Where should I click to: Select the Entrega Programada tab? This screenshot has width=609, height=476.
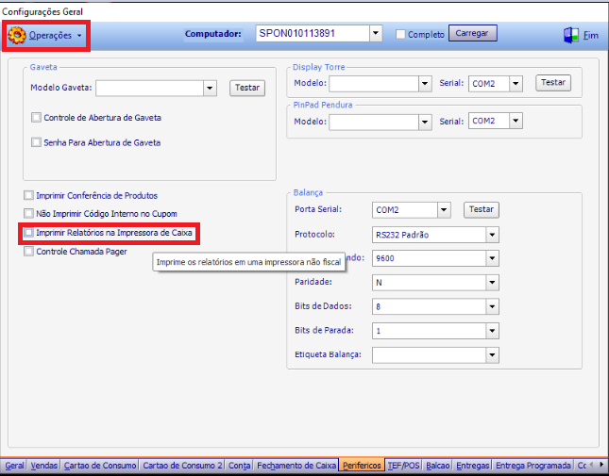[533, 465]
